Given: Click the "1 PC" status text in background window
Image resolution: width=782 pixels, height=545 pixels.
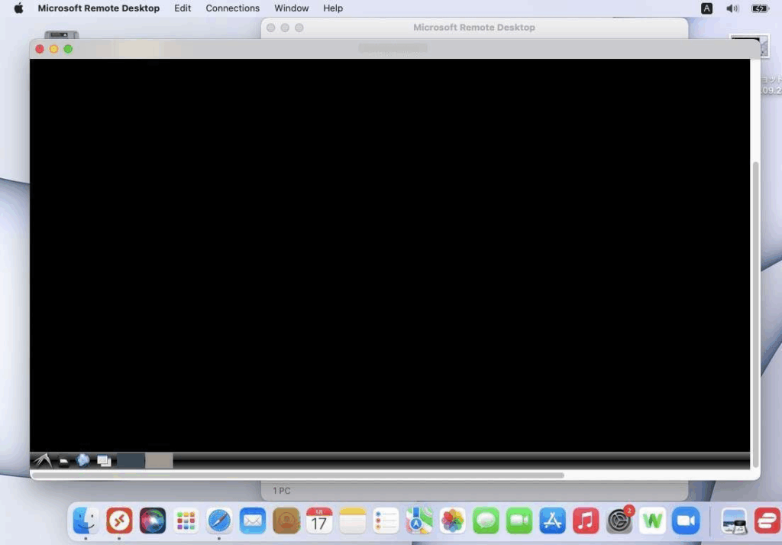Looking at the screenshot, I should coord(281,491).
